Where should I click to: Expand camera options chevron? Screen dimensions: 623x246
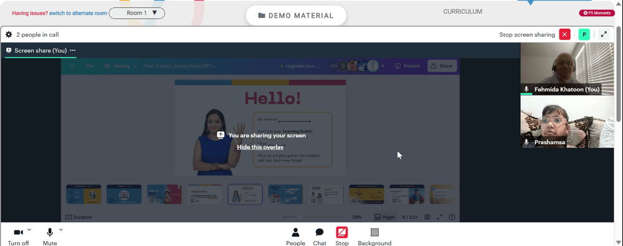29,230
